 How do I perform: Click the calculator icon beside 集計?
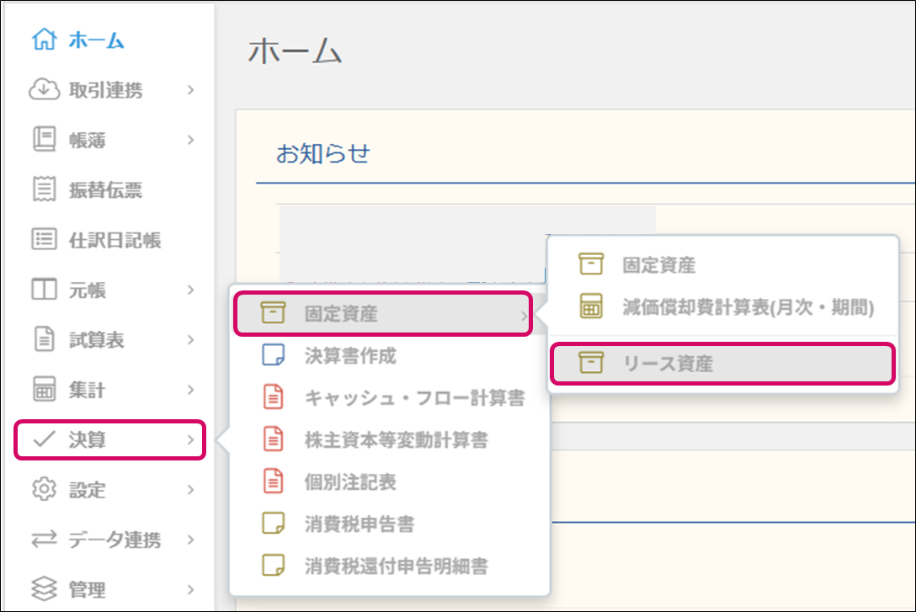pyautogui.click(x=44, y=390)
